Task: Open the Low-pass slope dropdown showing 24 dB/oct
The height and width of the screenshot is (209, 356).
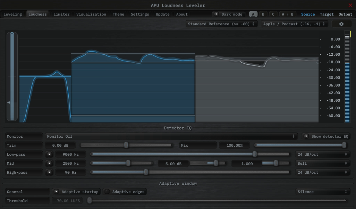Action: click(x=323, y=154)
